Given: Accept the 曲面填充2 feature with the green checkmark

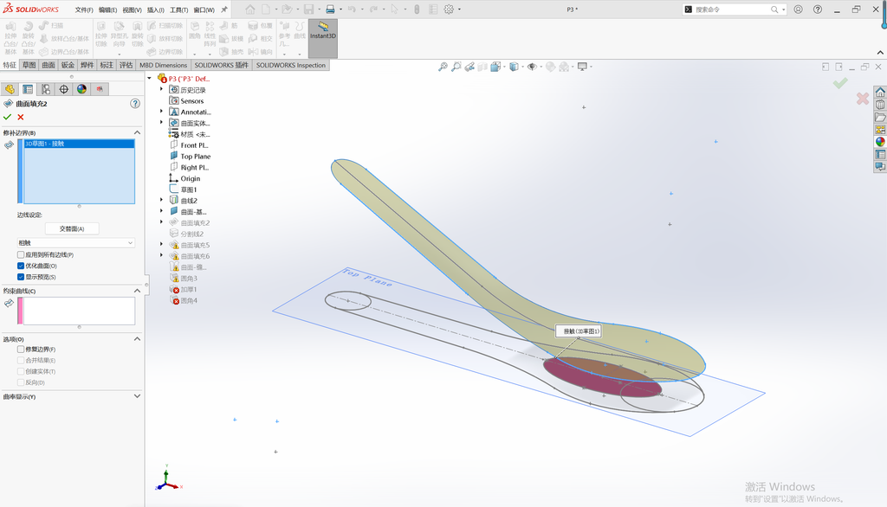Looking at the screenshot, I should tap(7, 117).
